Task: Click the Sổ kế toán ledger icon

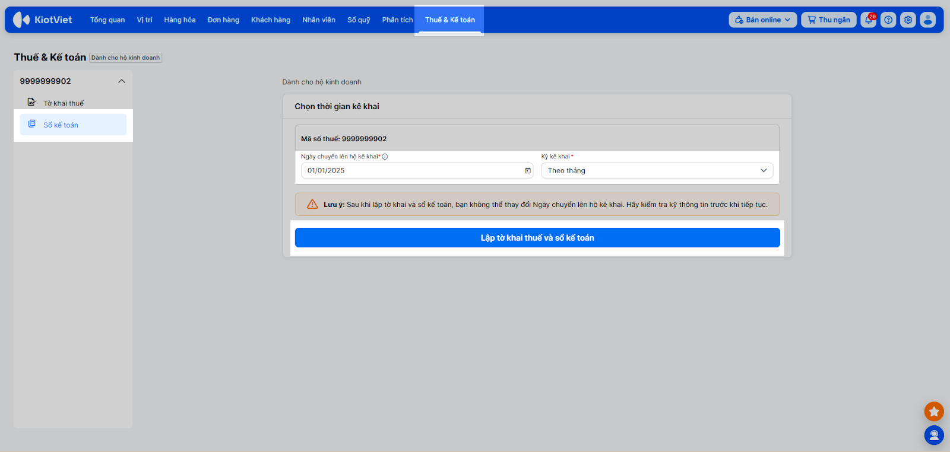Action: point(31,123)
